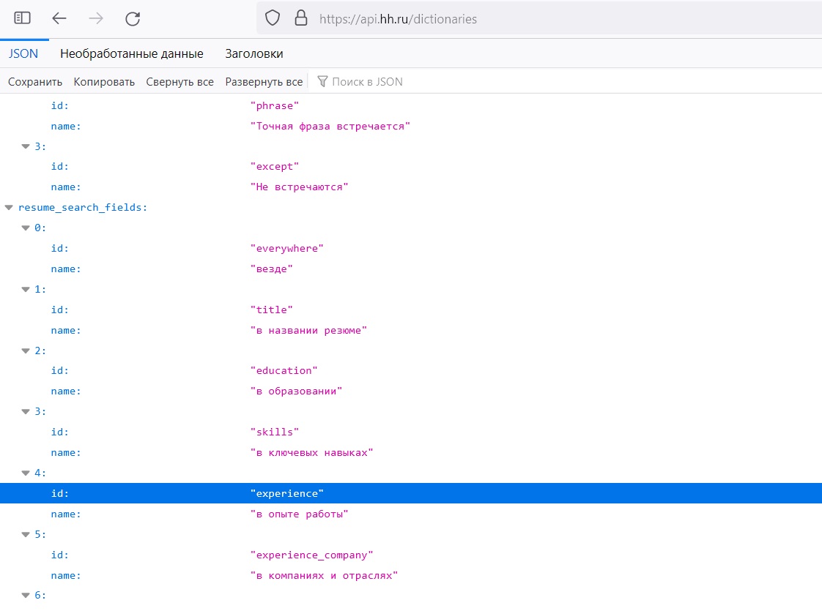Select value "в названии резюме"
This screenshot has height=611, width=822.
(308, 330)
